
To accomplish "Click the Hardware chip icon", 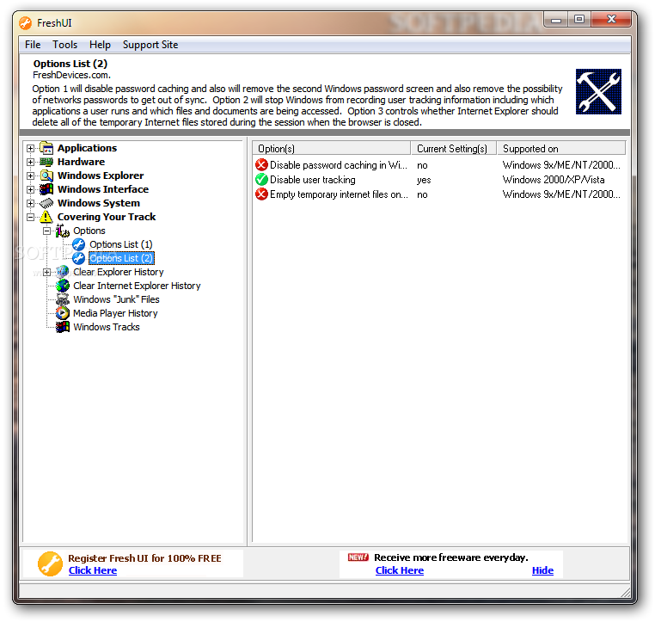I will point(46,162).
